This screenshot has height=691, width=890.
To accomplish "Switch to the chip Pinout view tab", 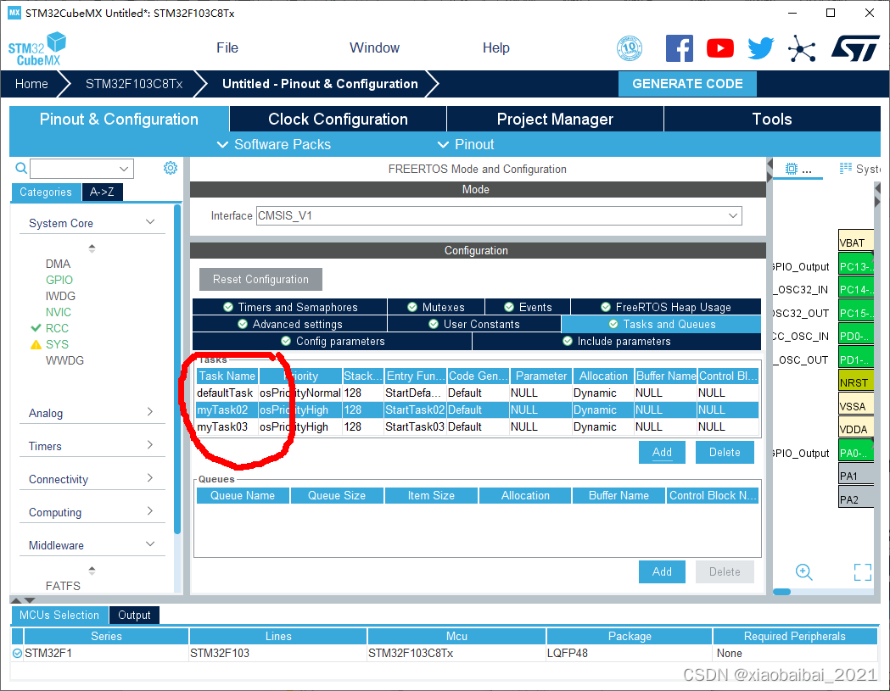I will (x=798, y=169).
